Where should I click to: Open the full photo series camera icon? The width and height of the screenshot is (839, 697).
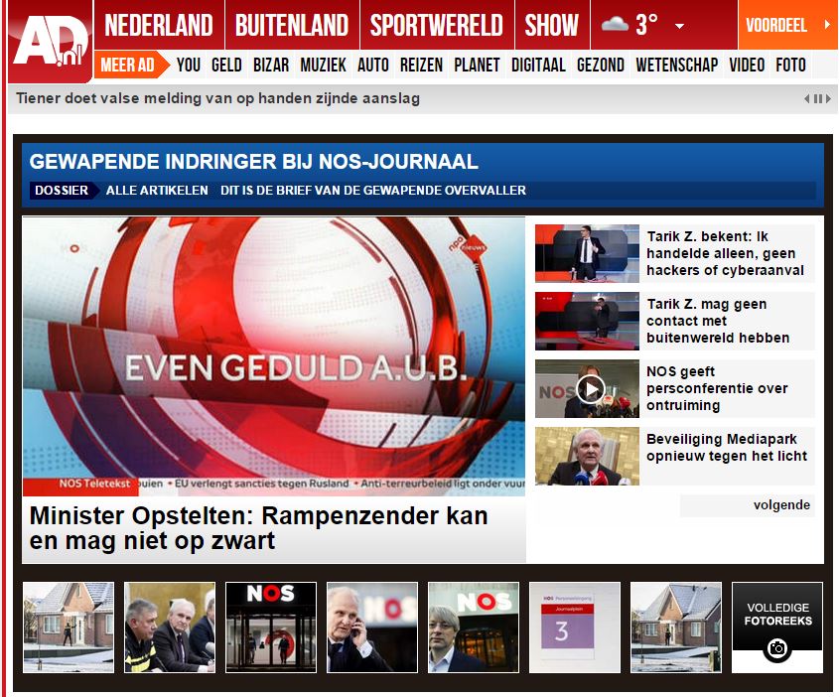(x=777, y=647)
